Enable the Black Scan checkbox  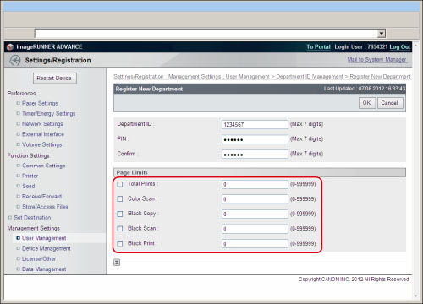(120, 229)
